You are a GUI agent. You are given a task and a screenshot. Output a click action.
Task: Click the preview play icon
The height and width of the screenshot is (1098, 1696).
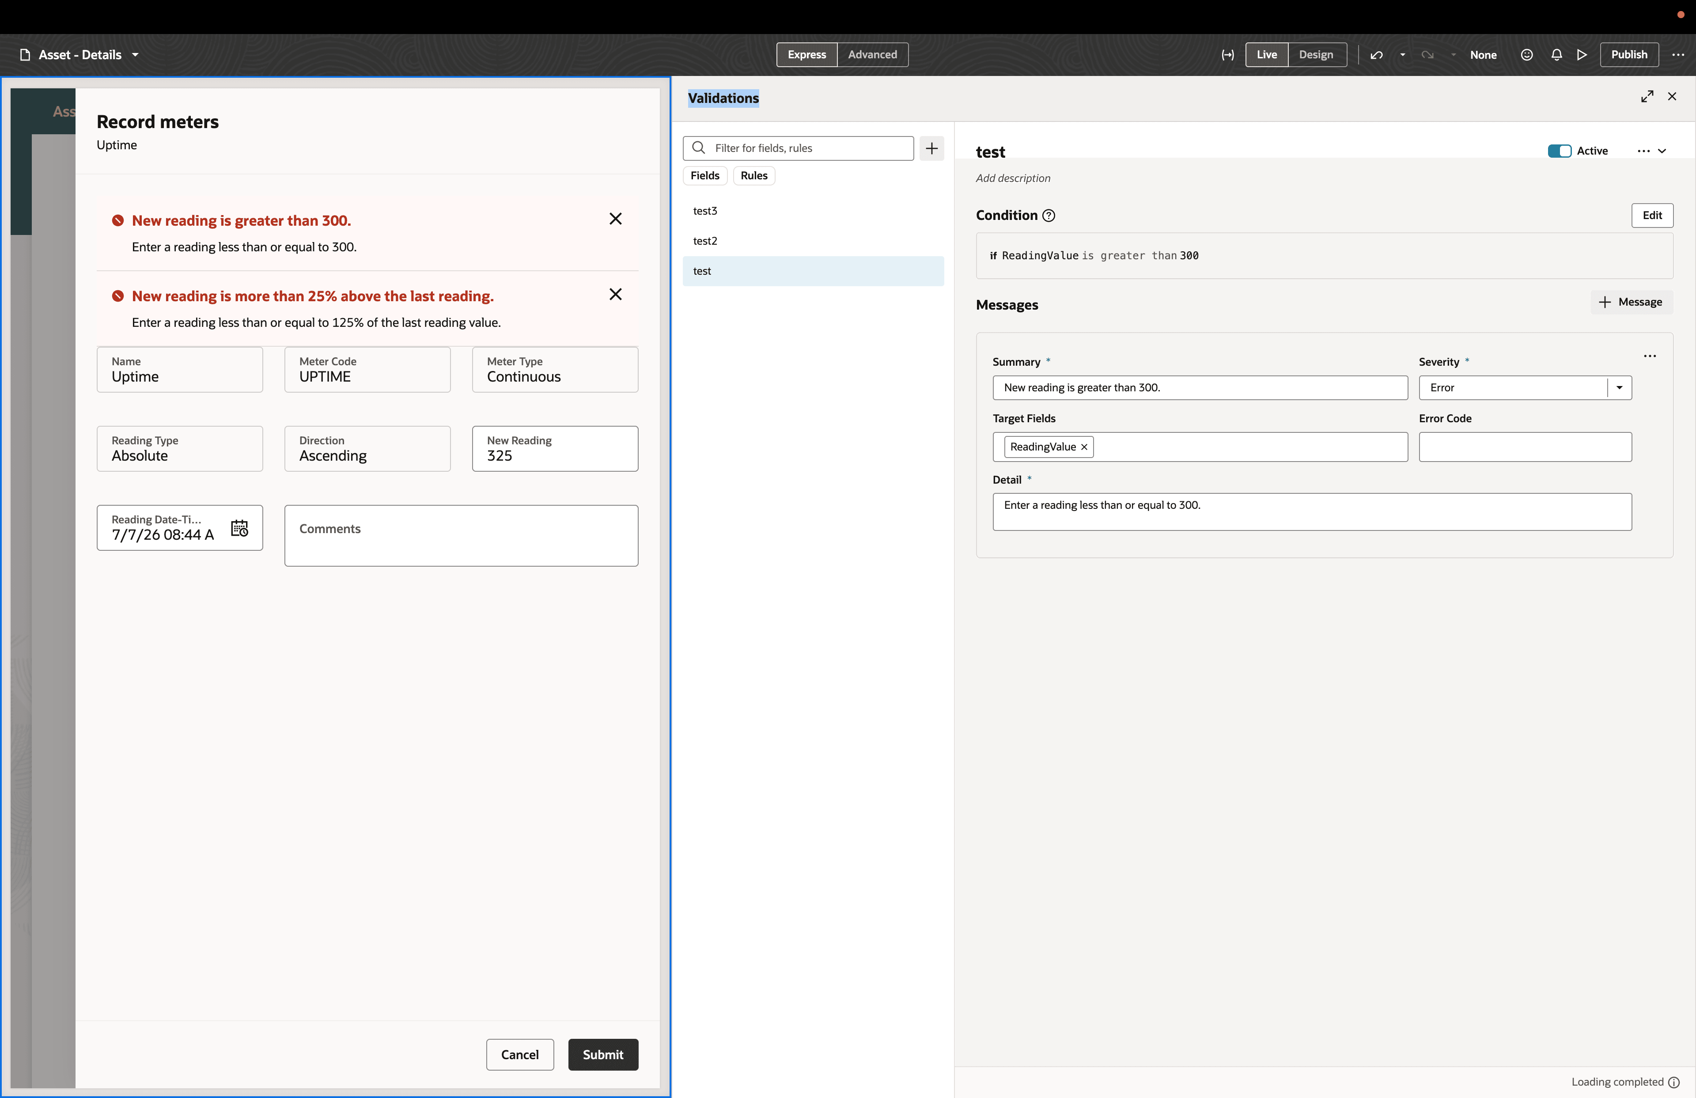click(x=1581, y=55)
